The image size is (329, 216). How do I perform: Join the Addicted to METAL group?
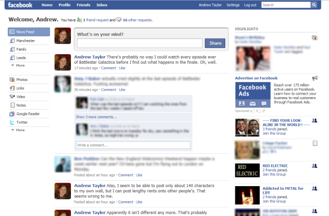click(x=274, y=201)
